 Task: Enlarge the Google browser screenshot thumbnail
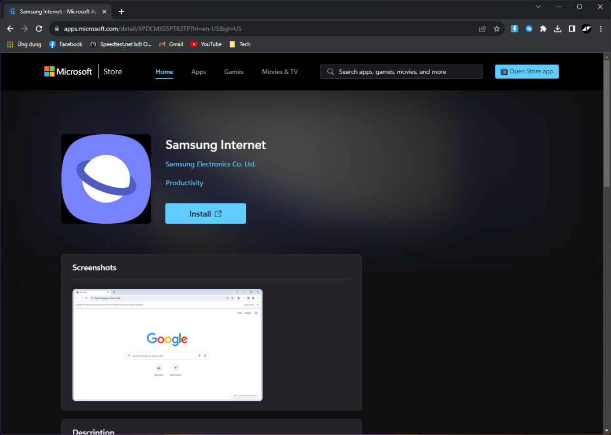[x=168, y=345]
